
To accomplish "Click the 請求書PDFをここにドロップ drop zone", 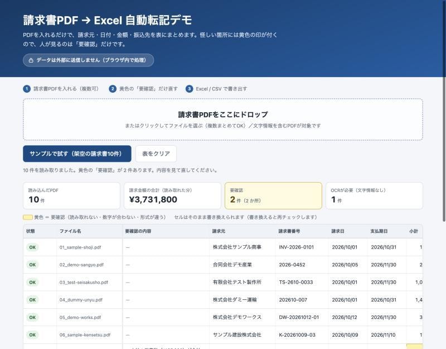I will tap(222, 119).
